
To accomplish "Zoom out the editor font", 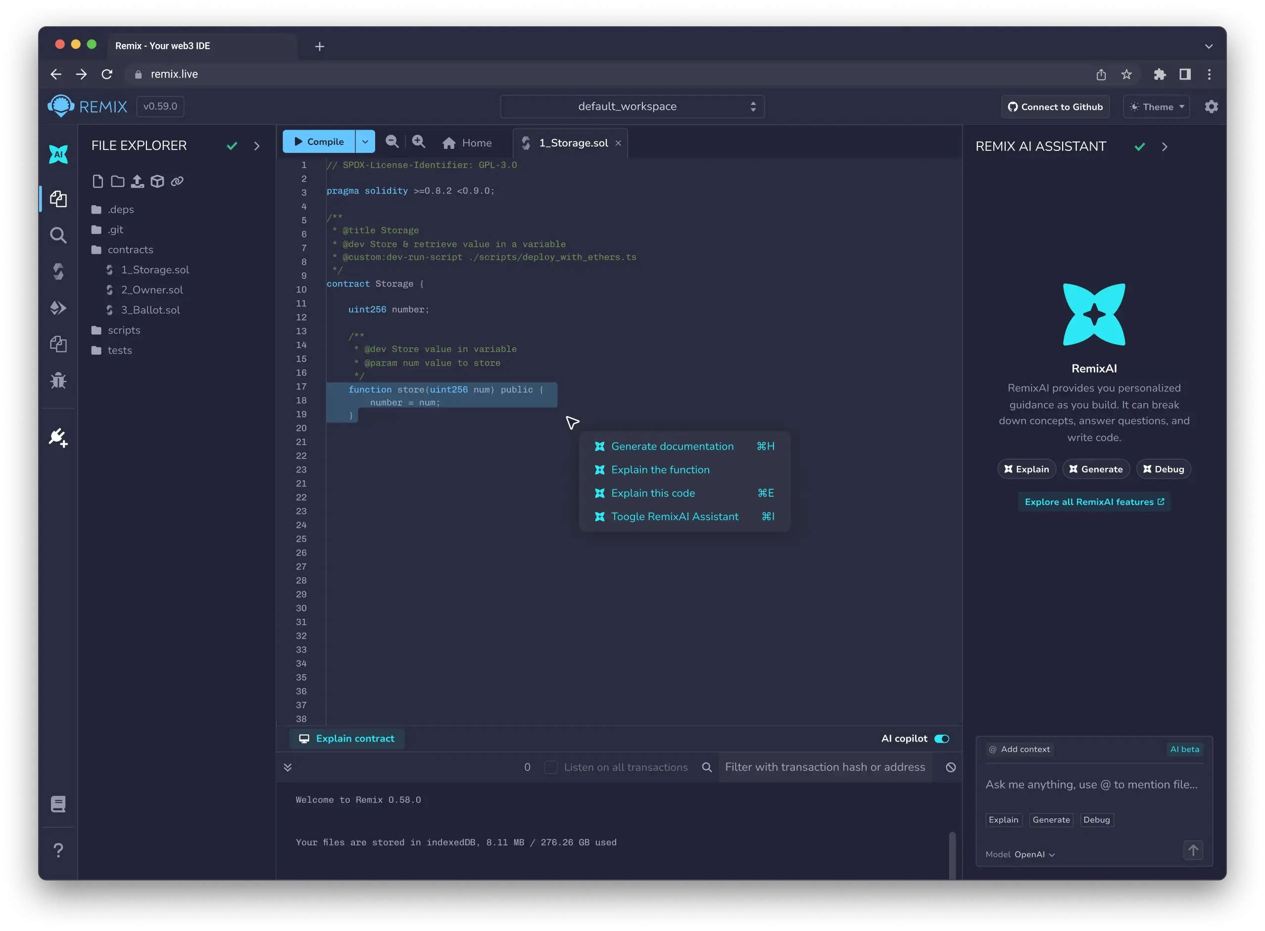I will tap(392, 141).
